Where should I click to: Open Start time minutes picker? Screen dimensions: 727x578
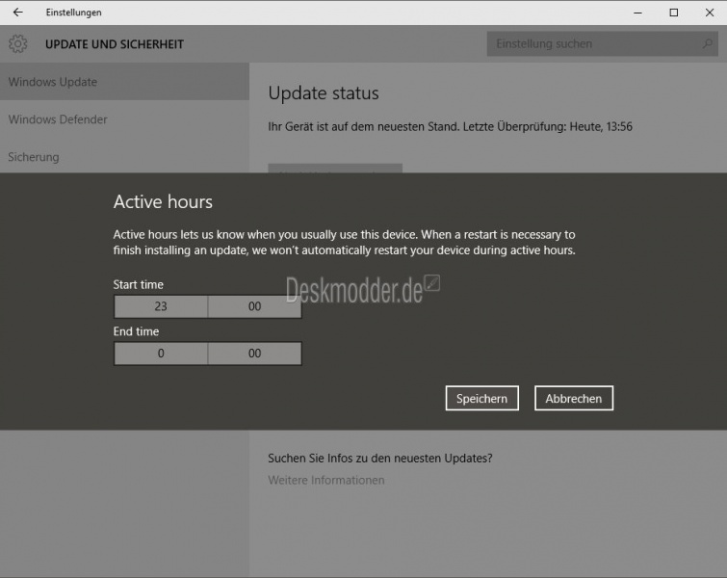coord(254,306)
